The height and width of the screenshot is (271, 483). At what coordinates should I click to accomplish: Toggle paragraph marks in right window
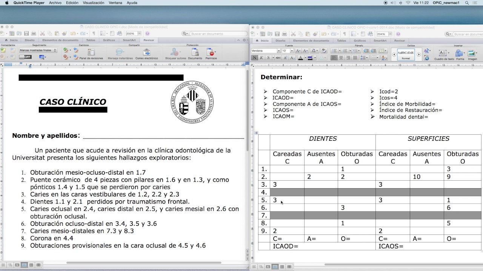point(345,33)
